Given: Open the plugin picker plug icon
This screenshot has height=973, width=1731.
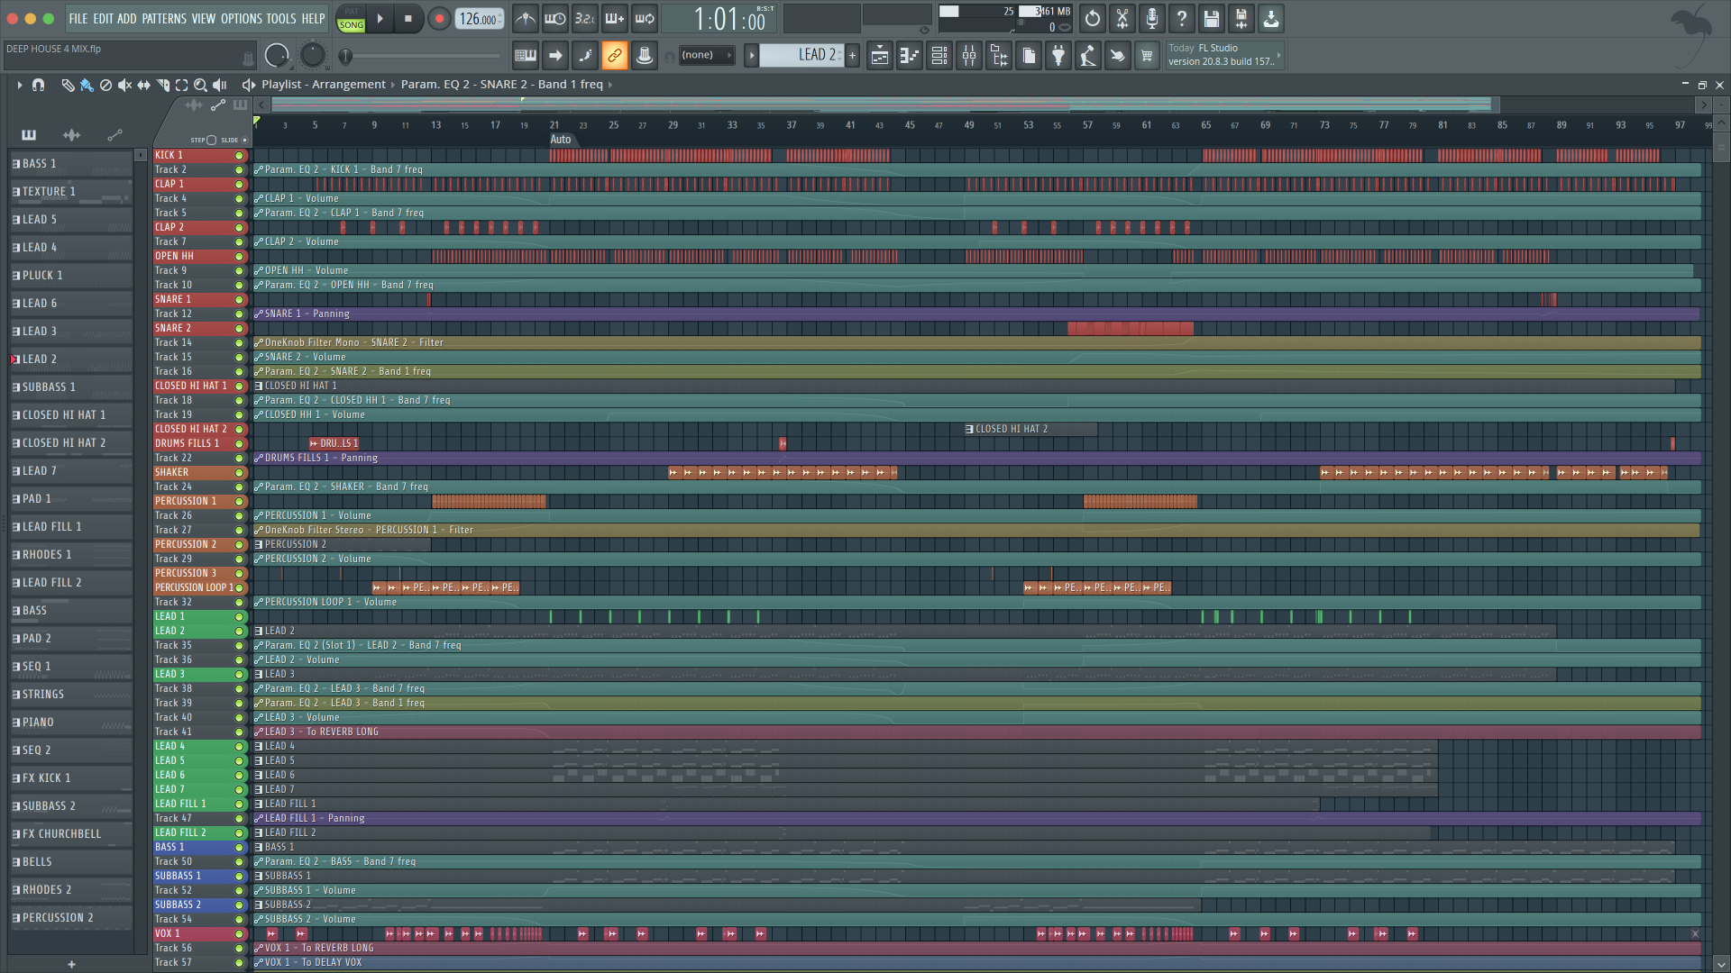Looking at the screenshot, I should (1058, 56).
